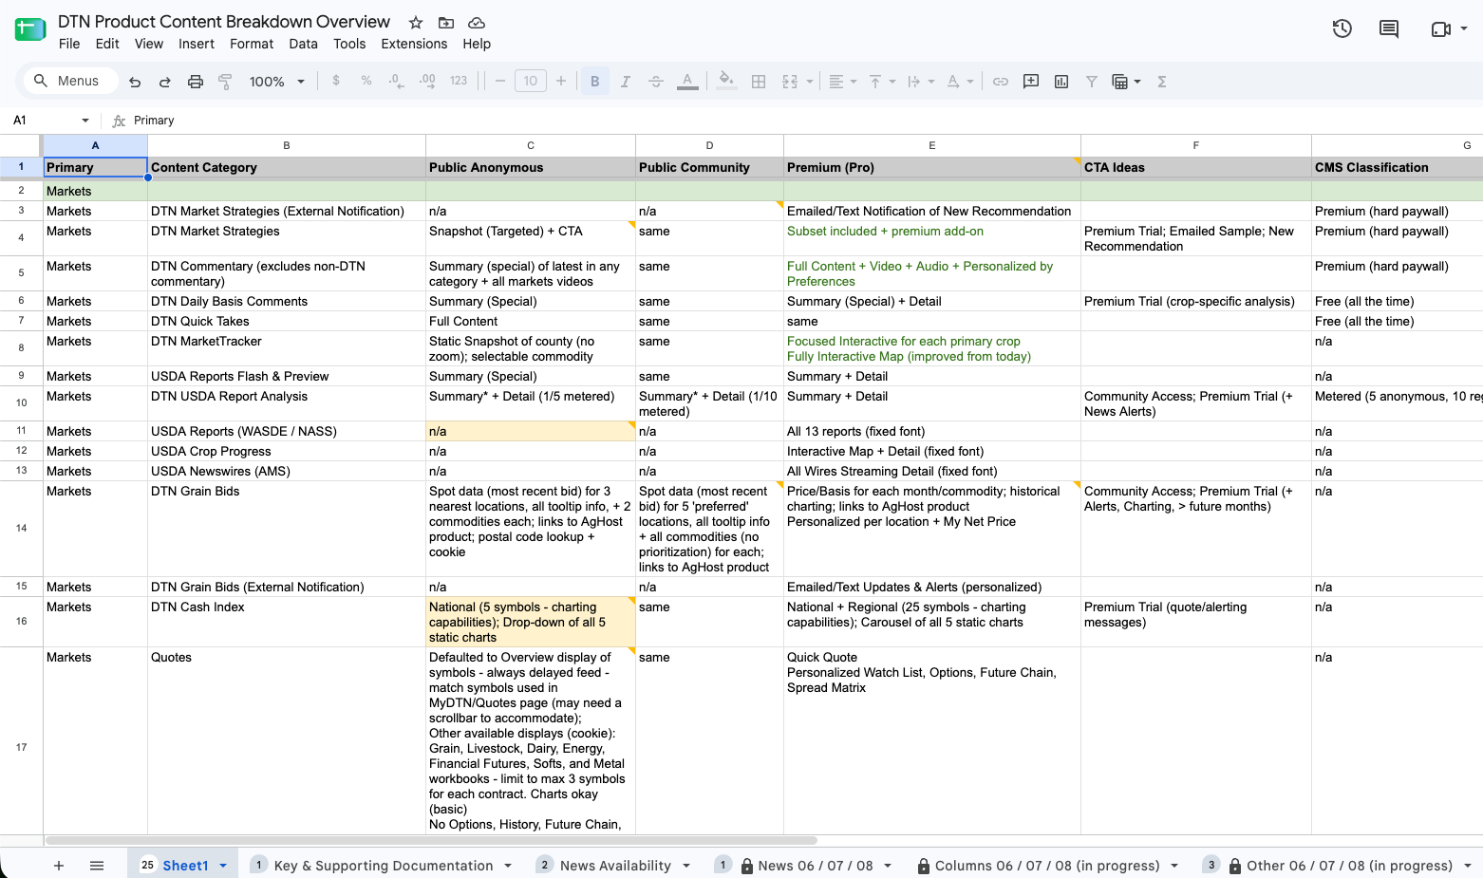Decrease the font size
This screenshot has width=1483, height=878.
pos(500,82)
